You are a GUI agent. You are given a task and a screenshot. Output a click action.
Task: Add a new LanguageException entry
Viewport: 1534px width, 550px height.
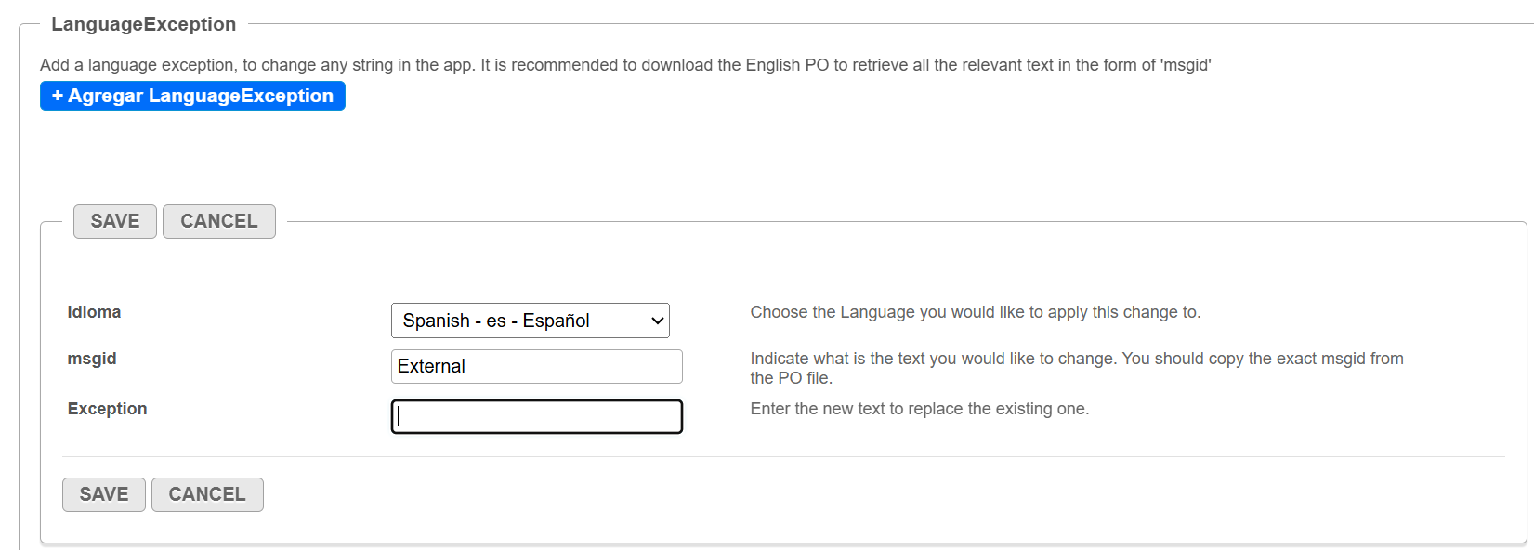click(192, 96)
